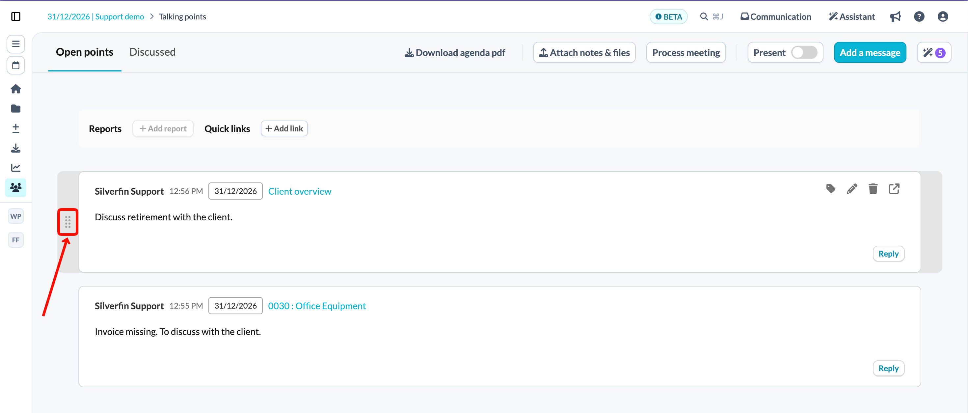Open the download import icon in sidebar
This screenshot has width=968, height=413.
(x=16, y=148)
